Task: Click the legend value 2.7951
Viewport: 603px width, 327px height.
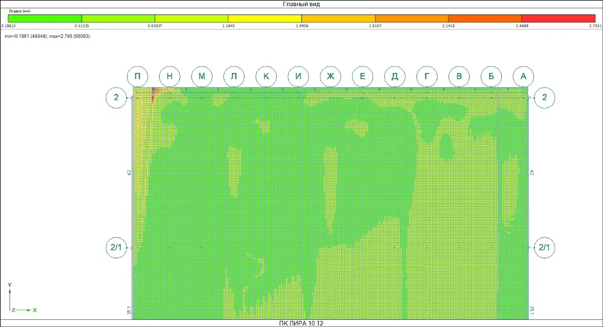Action: click(x=595, y=26)
